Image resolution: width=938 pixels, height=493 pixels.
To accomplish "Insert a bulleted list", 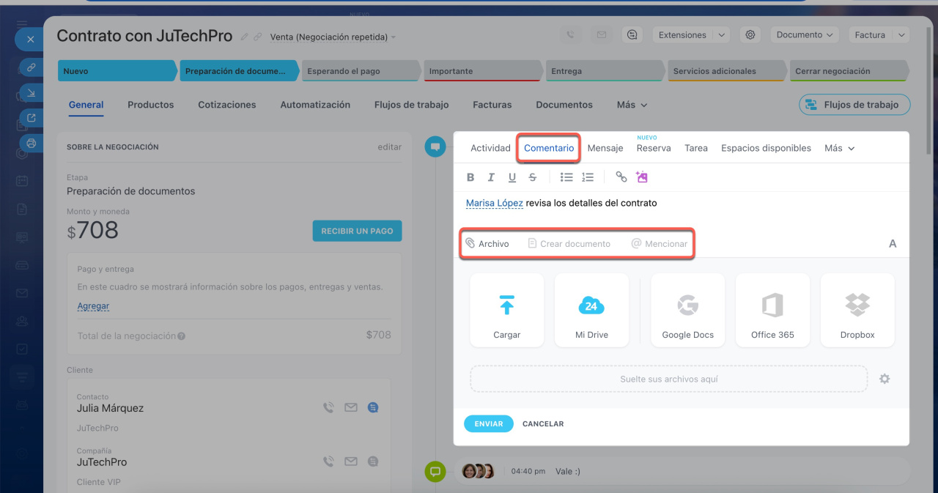I will tap(566, 177).
